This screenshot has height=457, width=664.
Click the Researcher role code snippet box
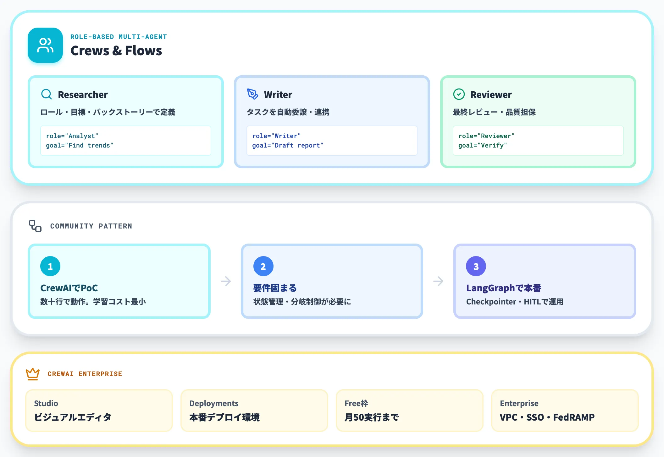(x=126, y=141)
